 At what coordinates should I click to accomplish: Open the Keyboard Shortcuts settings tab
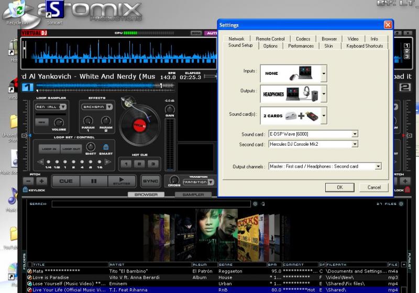pos(365,46)
